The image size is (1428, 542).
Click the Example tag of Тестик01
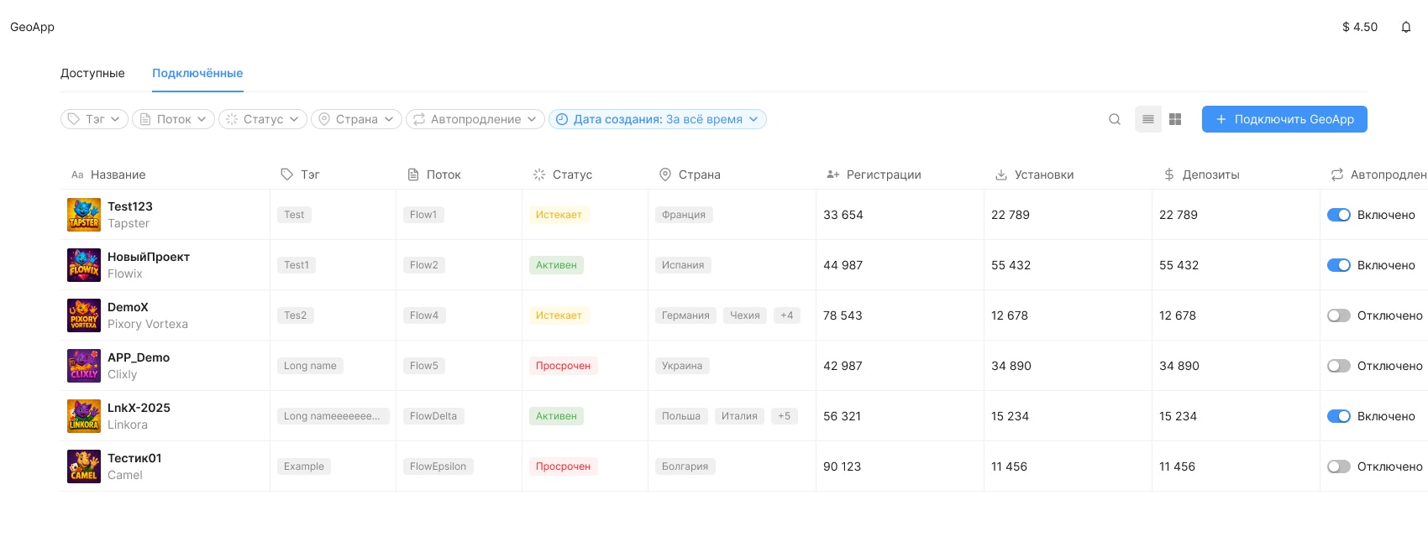pyautogui.click(x=304, y=466)
